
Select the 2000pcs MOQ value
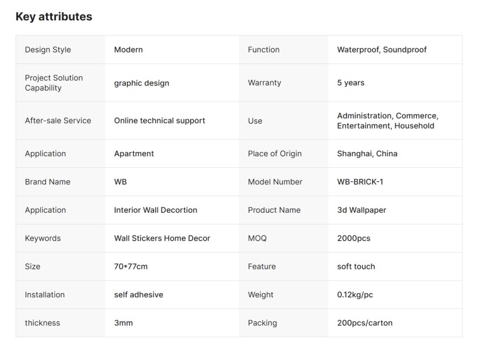tap(353, 238)
